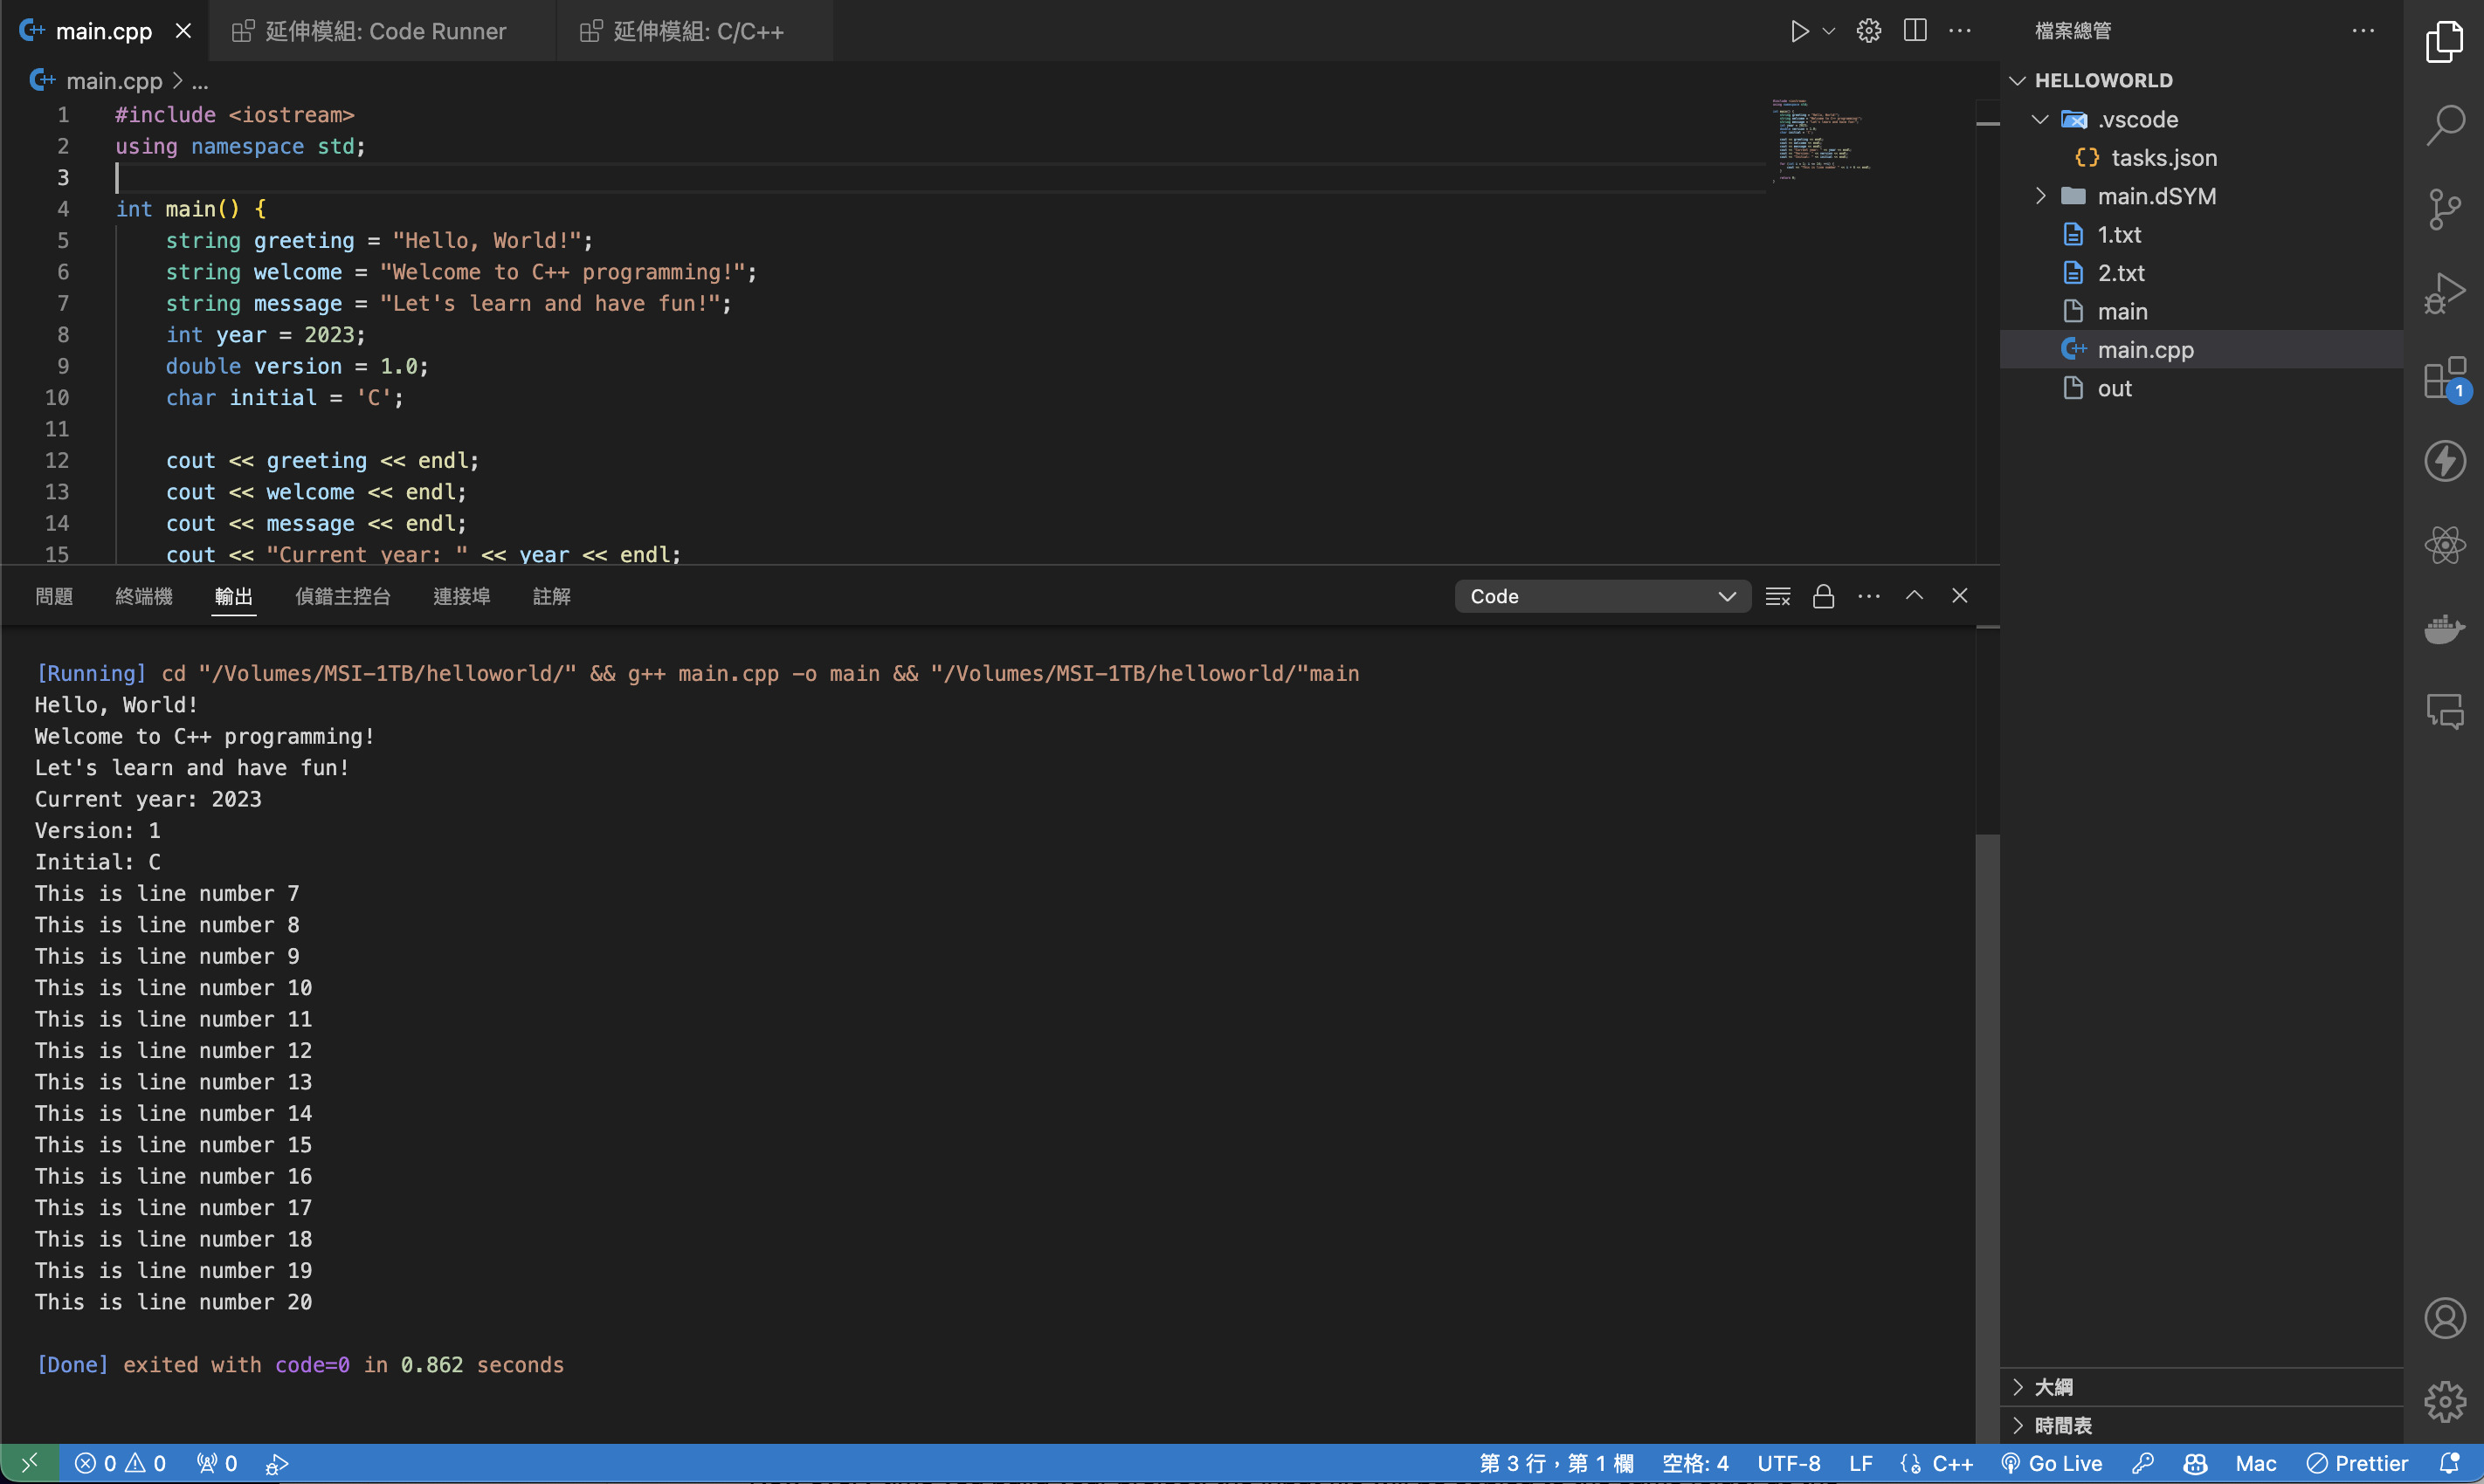
Task: Open the Docker whale icon view
Action: (2444, 629)
